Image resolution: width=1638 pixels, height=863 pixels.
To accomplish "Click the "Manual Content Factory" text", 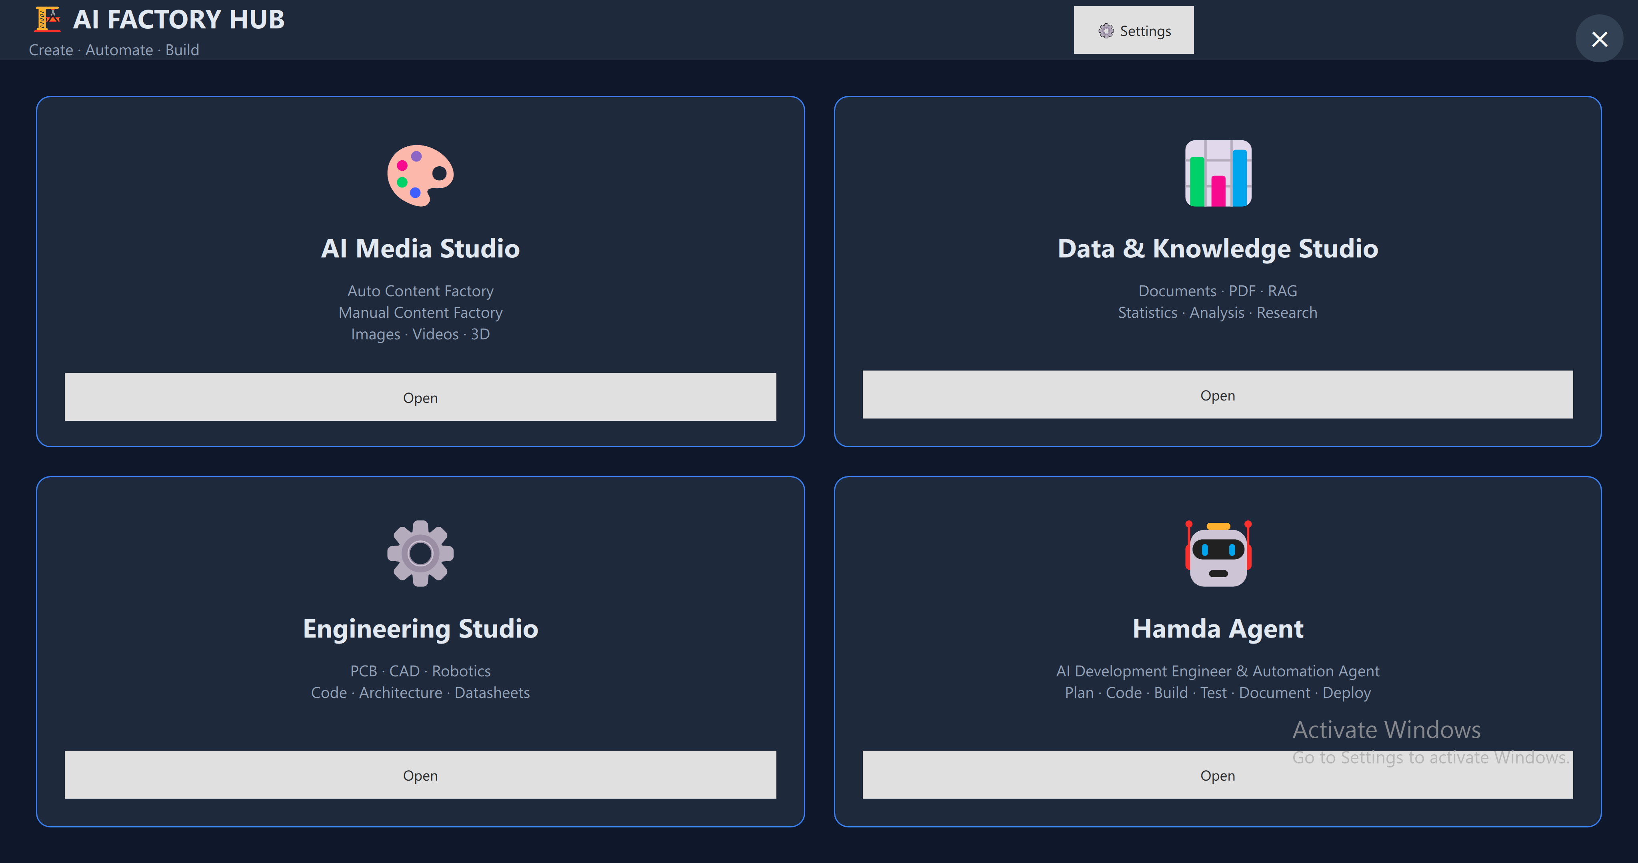I will [x=420, y=313].
